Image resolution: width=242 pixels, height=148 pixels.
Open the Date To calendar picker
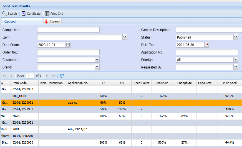point(207,45)
